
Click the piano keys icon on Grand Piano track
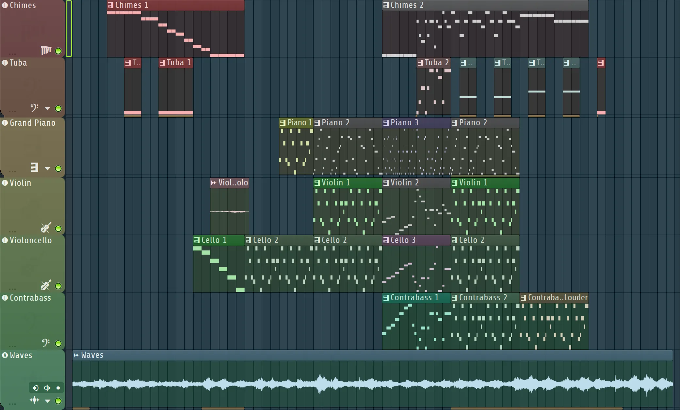click(34, 167)
